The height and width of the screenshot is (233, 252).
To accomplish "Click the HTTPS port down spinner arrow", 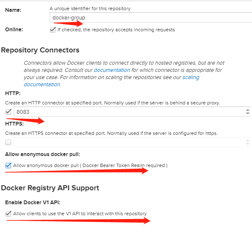I will [248, 144].
